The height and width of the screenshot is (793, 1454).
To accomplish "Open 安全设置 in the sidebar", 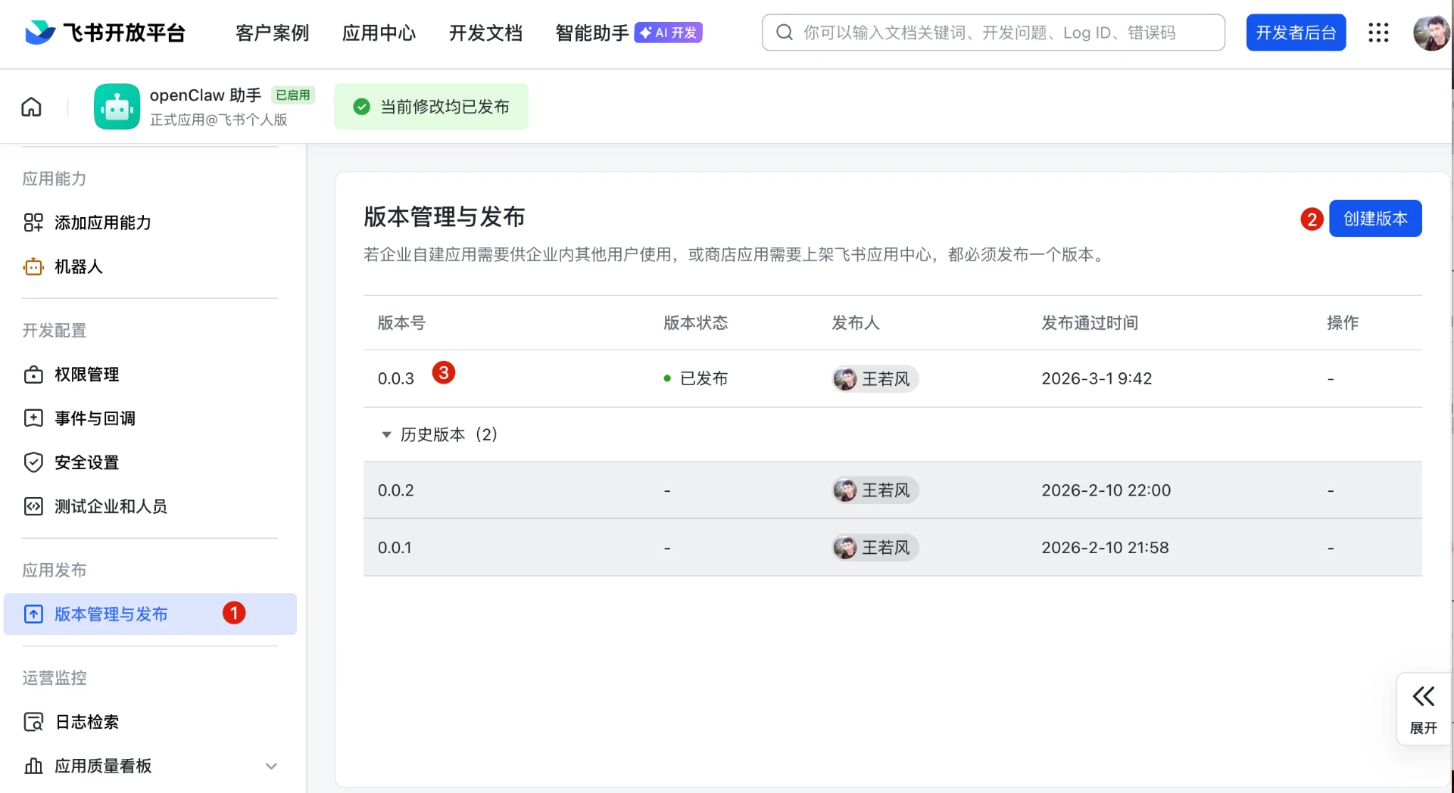I will [86, 462].
